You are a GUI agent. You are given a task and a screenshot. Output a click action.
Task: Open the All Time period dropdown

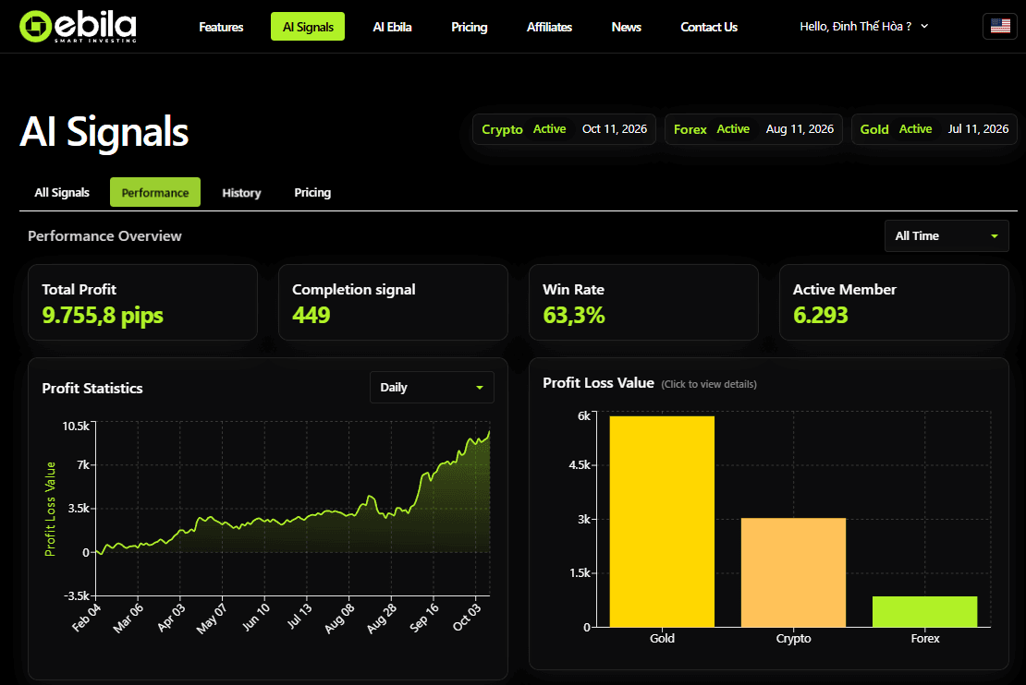click(x=946, y=235)
